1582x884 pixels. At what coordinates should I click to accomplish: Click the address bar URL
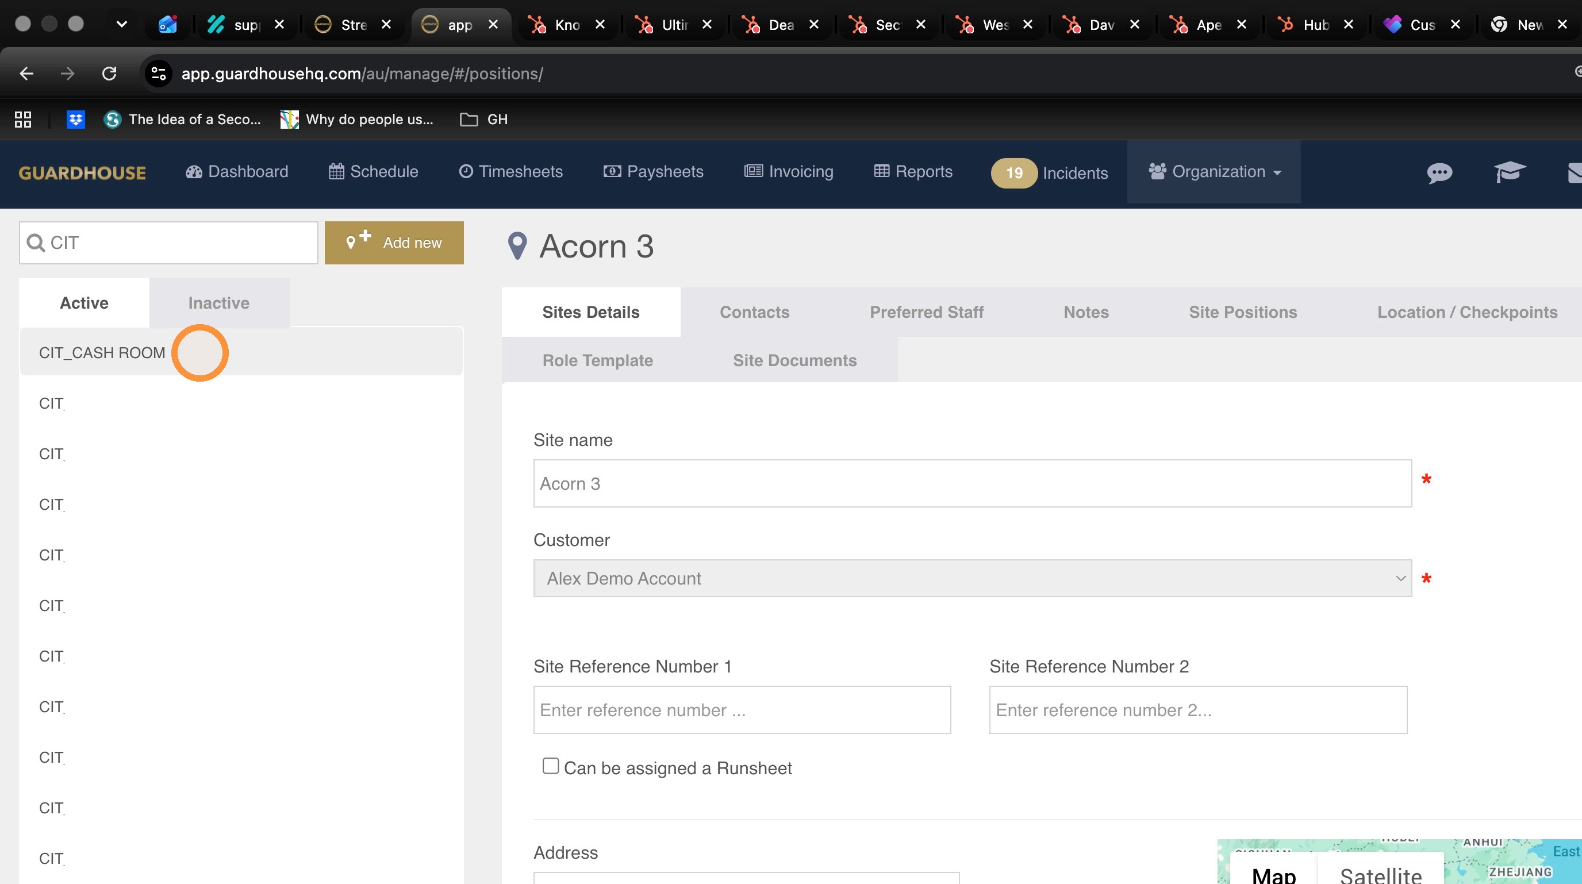coord(362,74)
